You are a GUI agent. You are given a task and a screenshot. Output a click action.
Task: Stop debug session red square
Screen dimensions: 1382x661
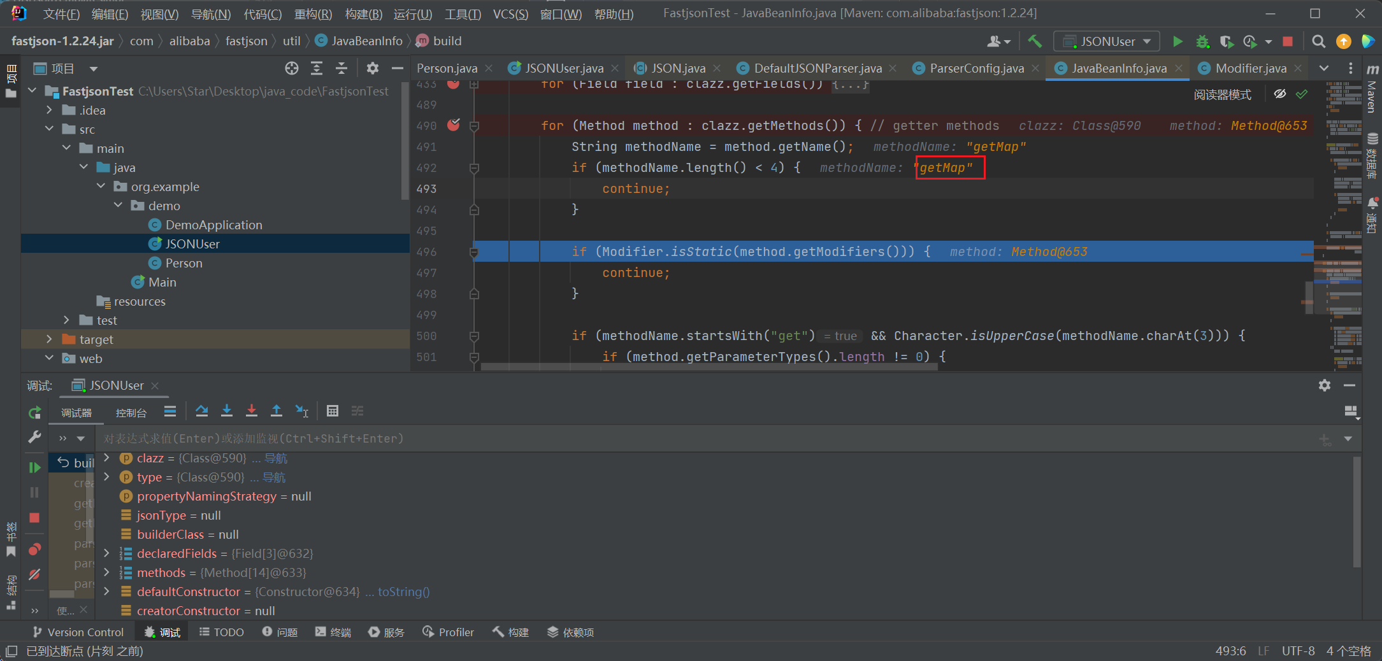(35, 518)
